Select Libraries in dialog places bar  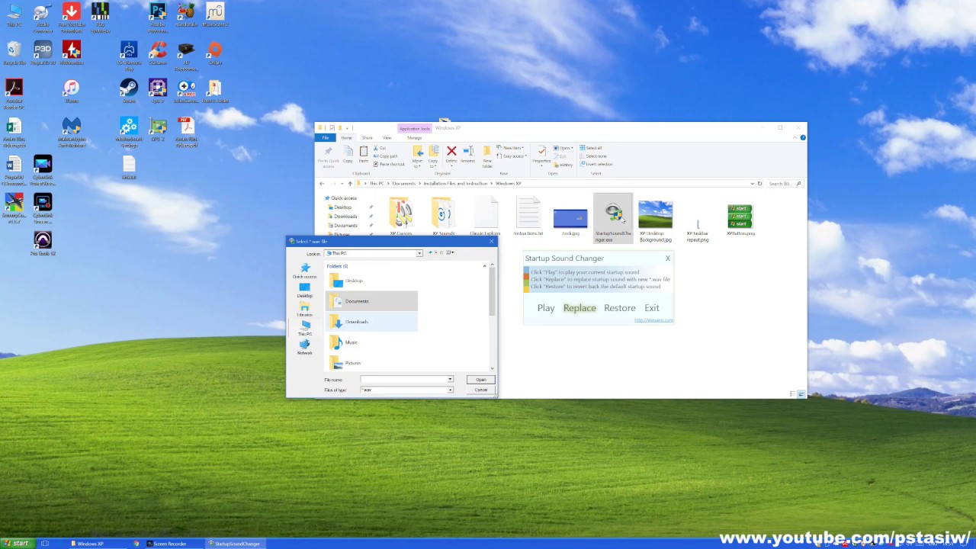point(305,310)
